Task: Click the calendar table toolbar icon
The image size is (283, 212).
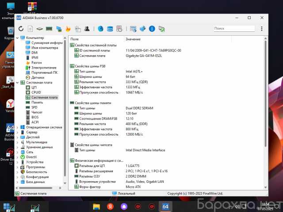Action: [x=119, y=29]
